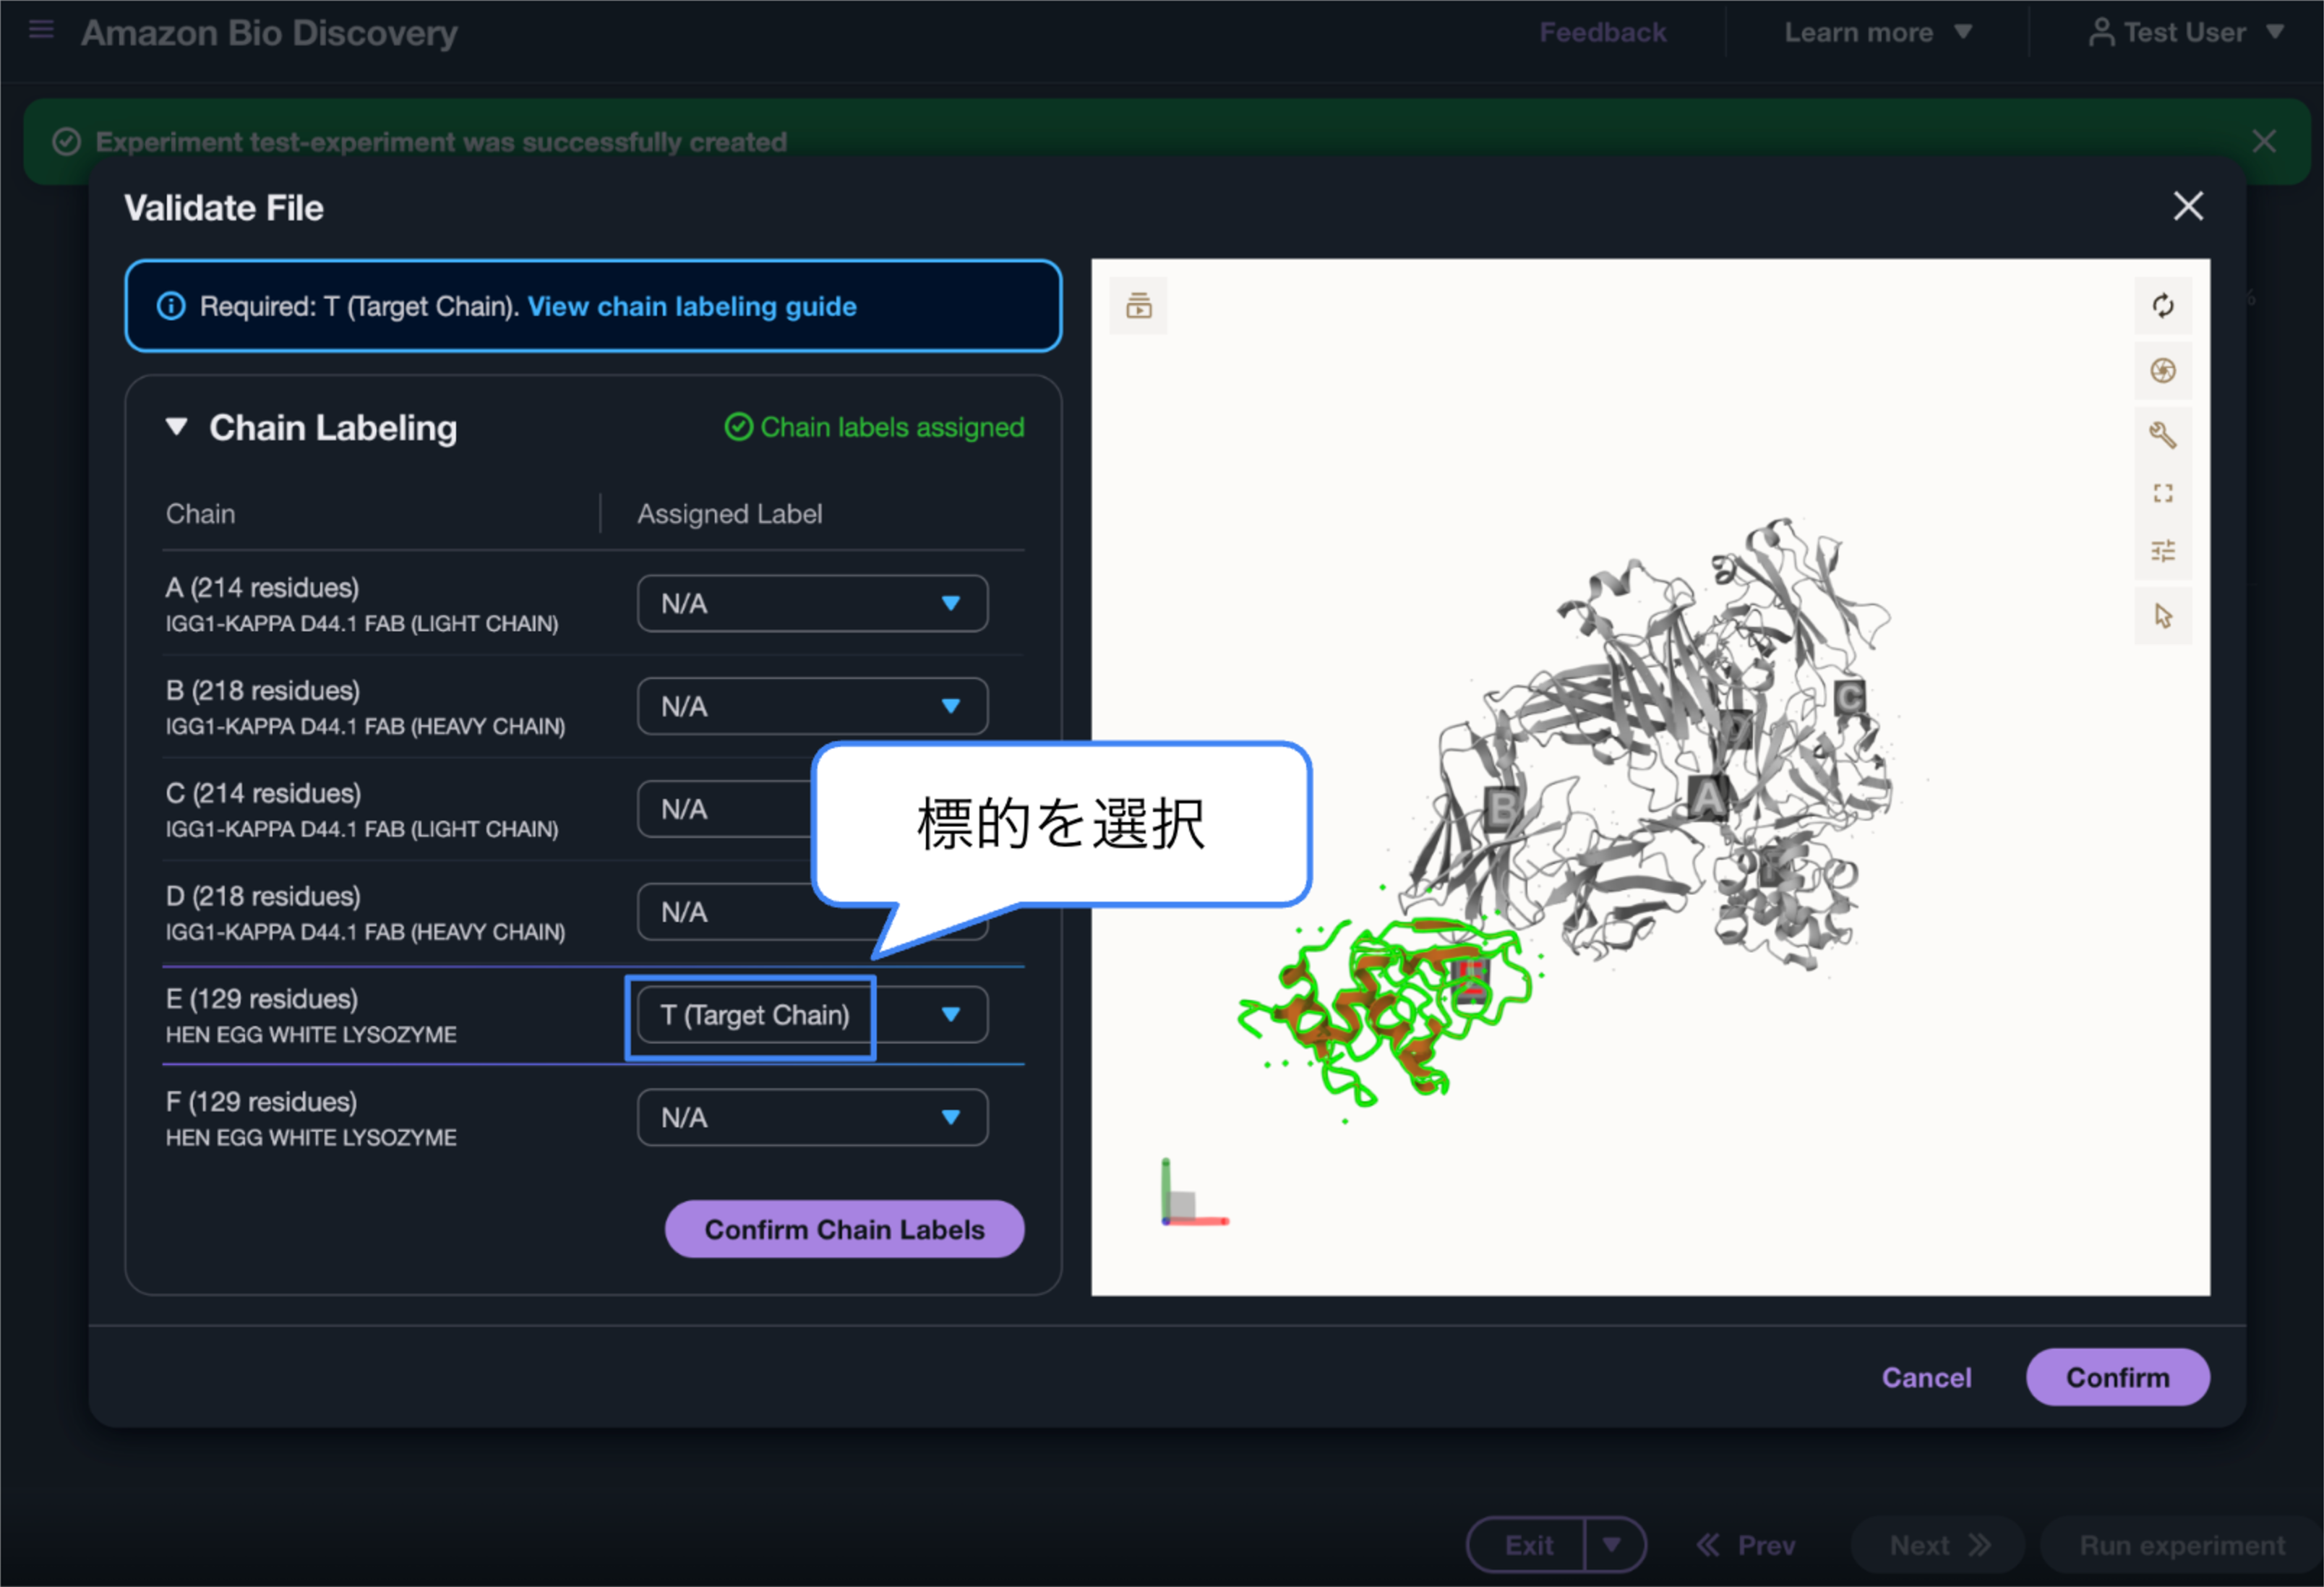Click the Next step button
The image size is (2324, 1587).
tap(1938, 1545)
